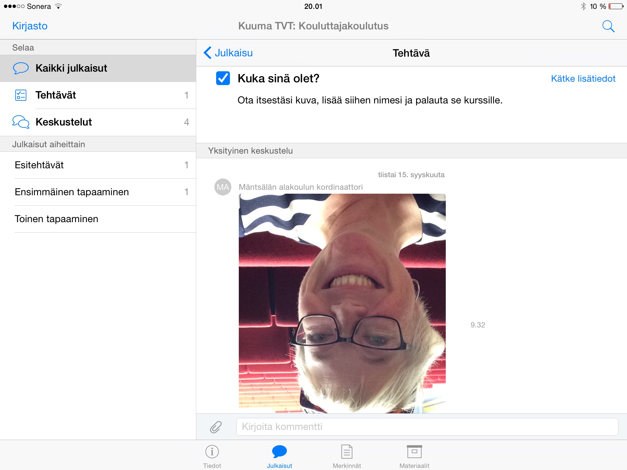
Task: Open the upside-down selfie photo
Action: tap(342, 303)
